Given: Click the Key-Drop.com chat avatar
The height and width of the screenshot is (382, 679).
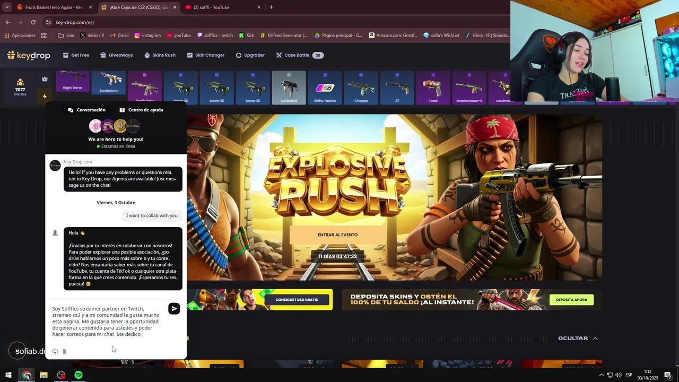Looking at the screenshot, I should tap(55, 166).
